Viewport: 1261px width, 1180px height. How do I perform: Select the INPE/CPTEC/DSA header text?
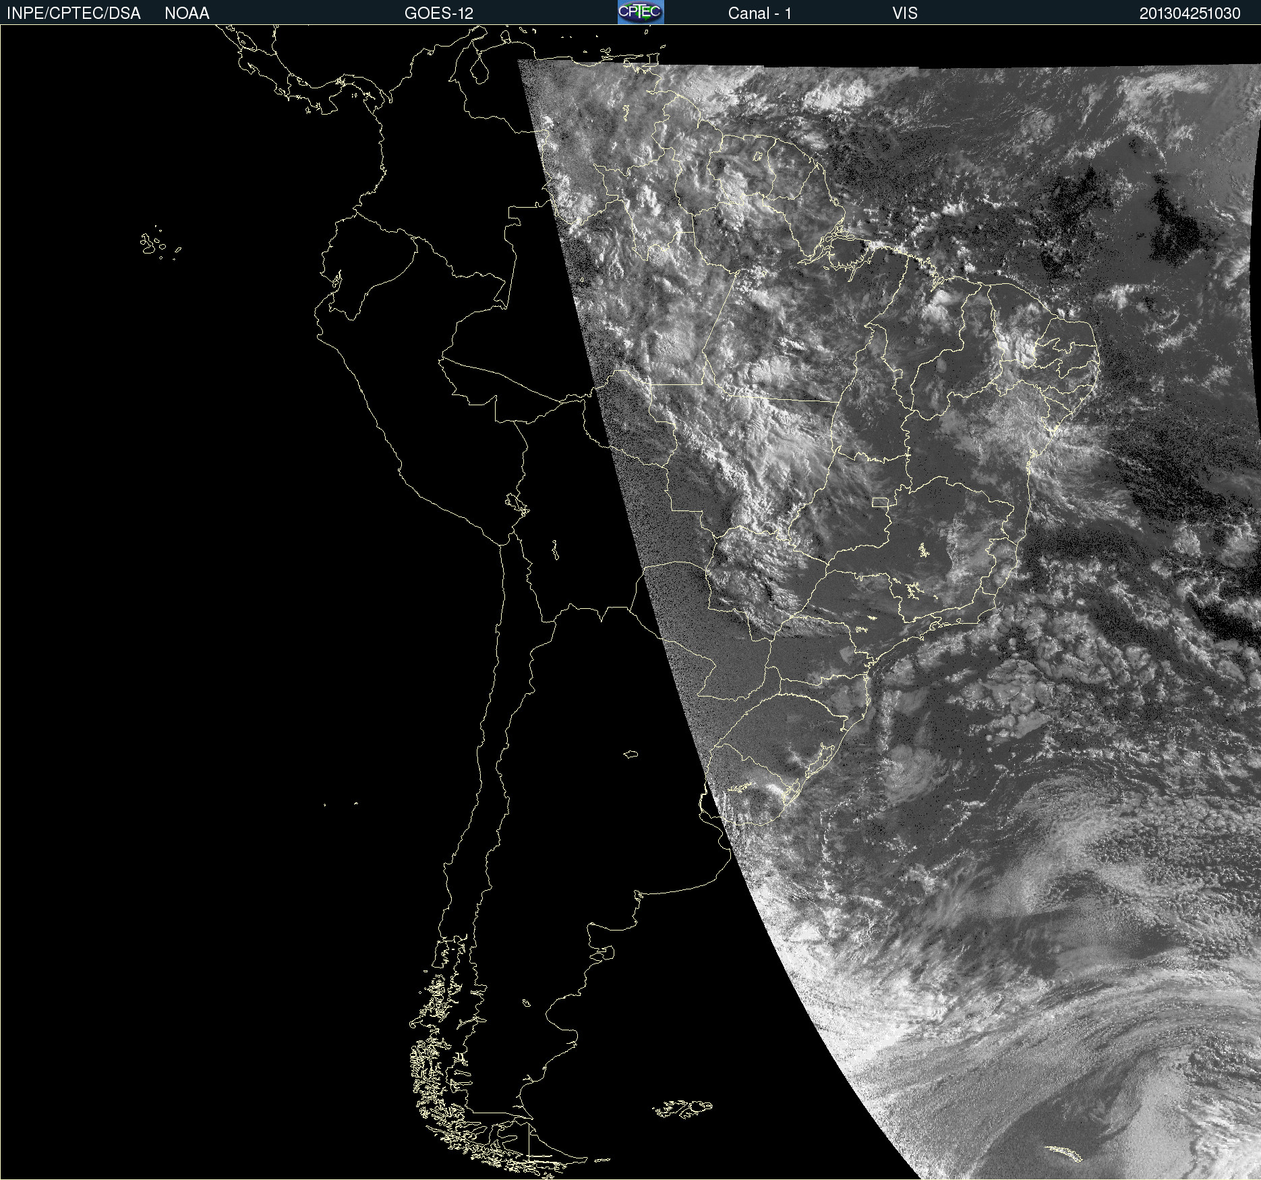pyautogui.click(x=74, y=13)
